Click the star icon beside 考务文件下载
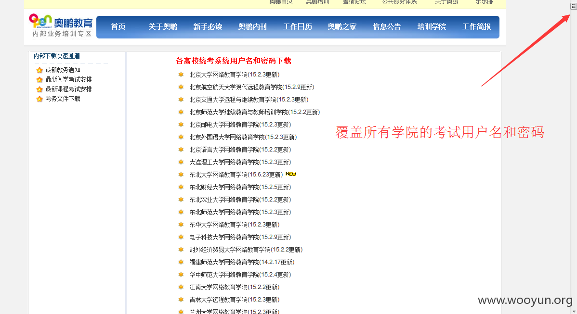The height and width of the screenshot is (314, 577). click(x=39, y=99)
